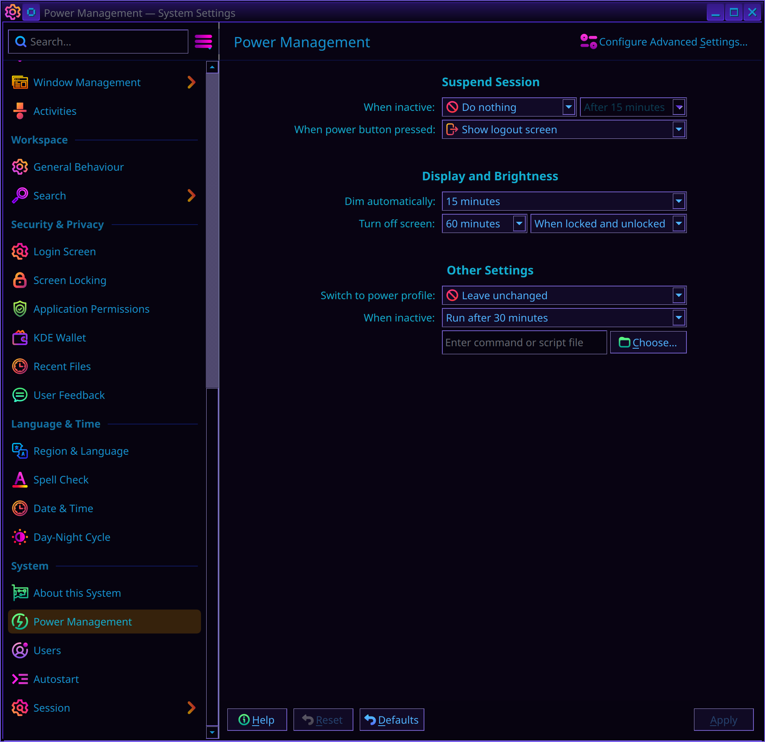Open 'When power button pressed' dropdown

564,130
